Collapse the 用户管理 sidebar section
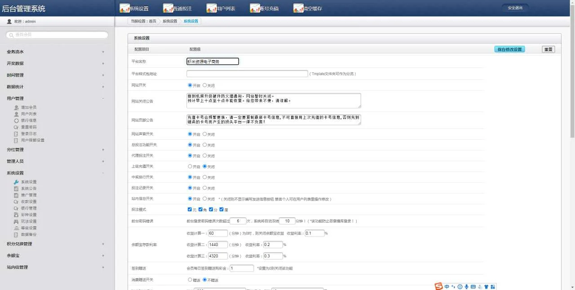Viewport: 575px width, 290px height. (103, 98)
